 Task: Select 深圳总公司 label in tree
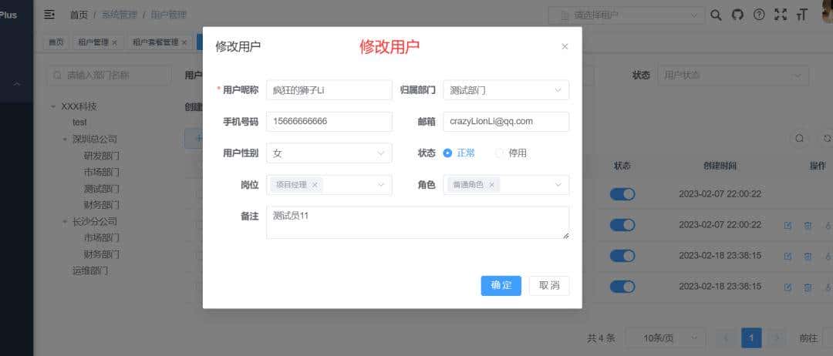tap(95, 139)
